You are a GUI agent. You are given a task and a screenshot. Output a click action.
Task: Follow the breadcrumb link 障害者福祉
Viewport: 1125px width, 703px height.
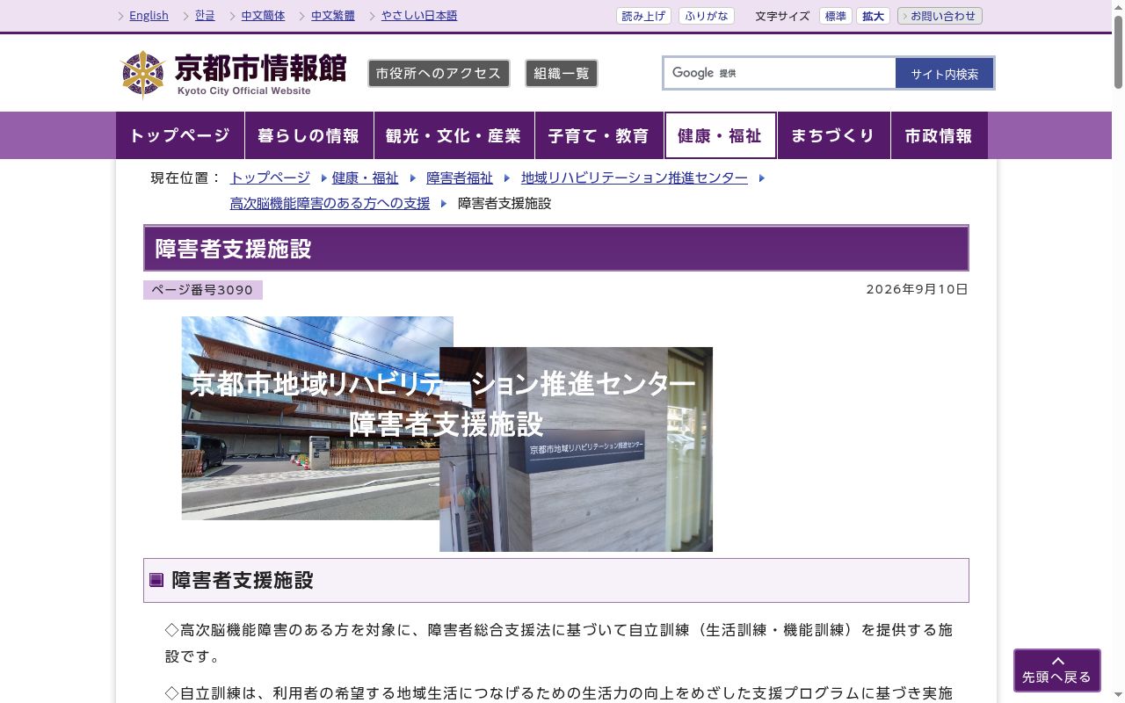click(x=460, y=178)
